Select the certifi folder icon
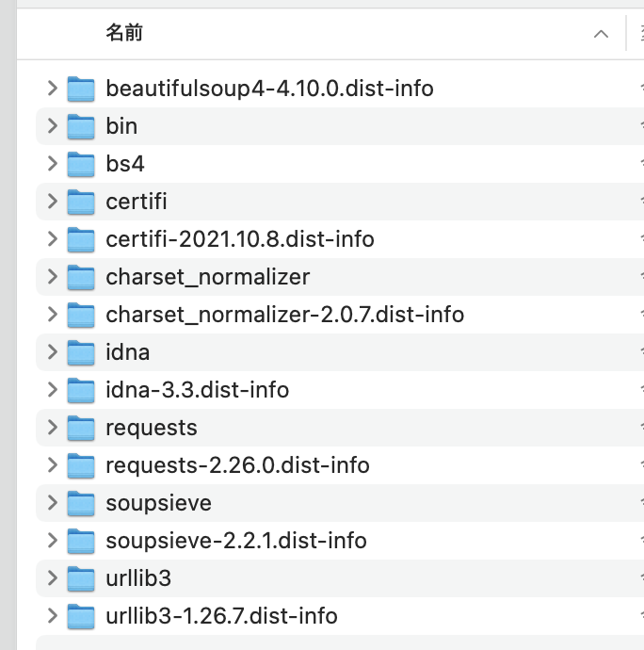This screenshot has width=644, height=650. 81,202
